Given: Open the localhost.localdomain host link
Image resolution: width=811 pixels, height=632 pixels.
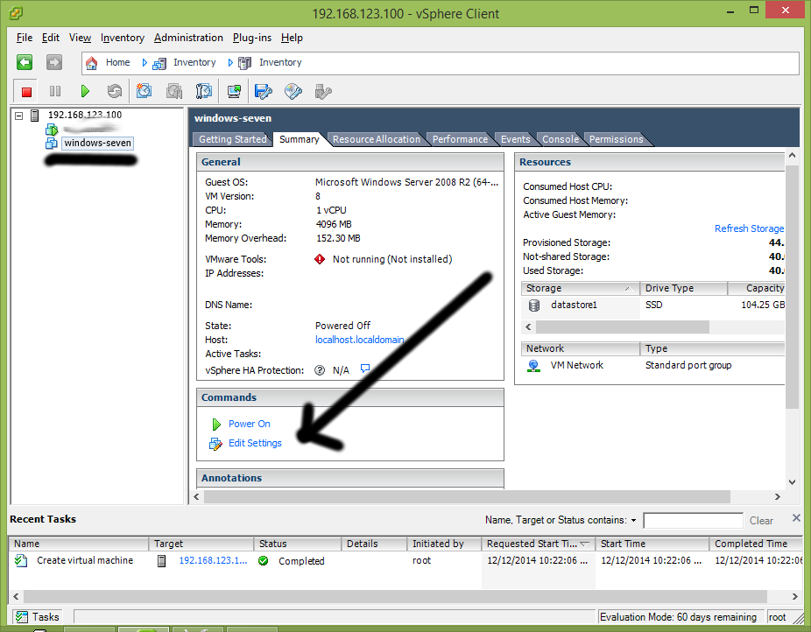Looking at the screenshot, I should point(359,340).
